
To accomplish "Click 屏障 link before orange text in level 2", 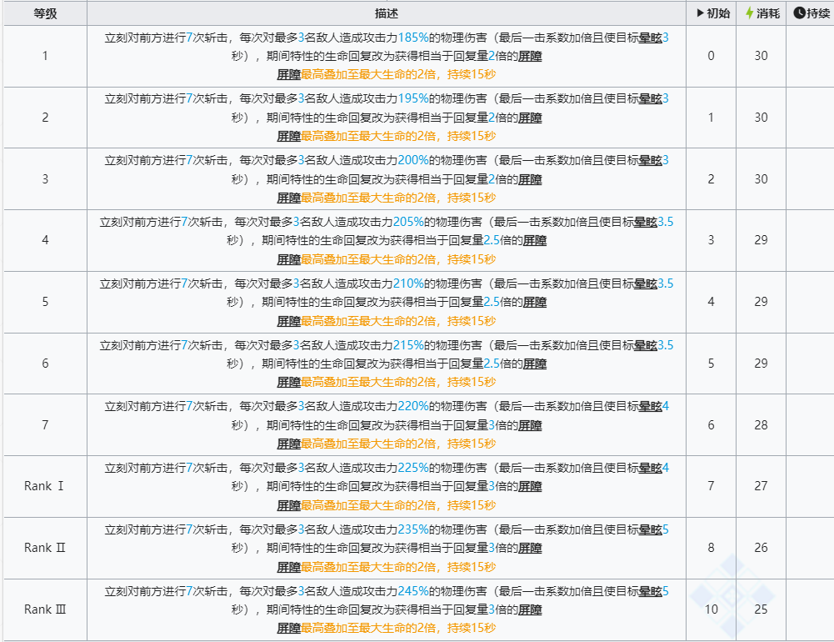I will (x=288, y=136).
